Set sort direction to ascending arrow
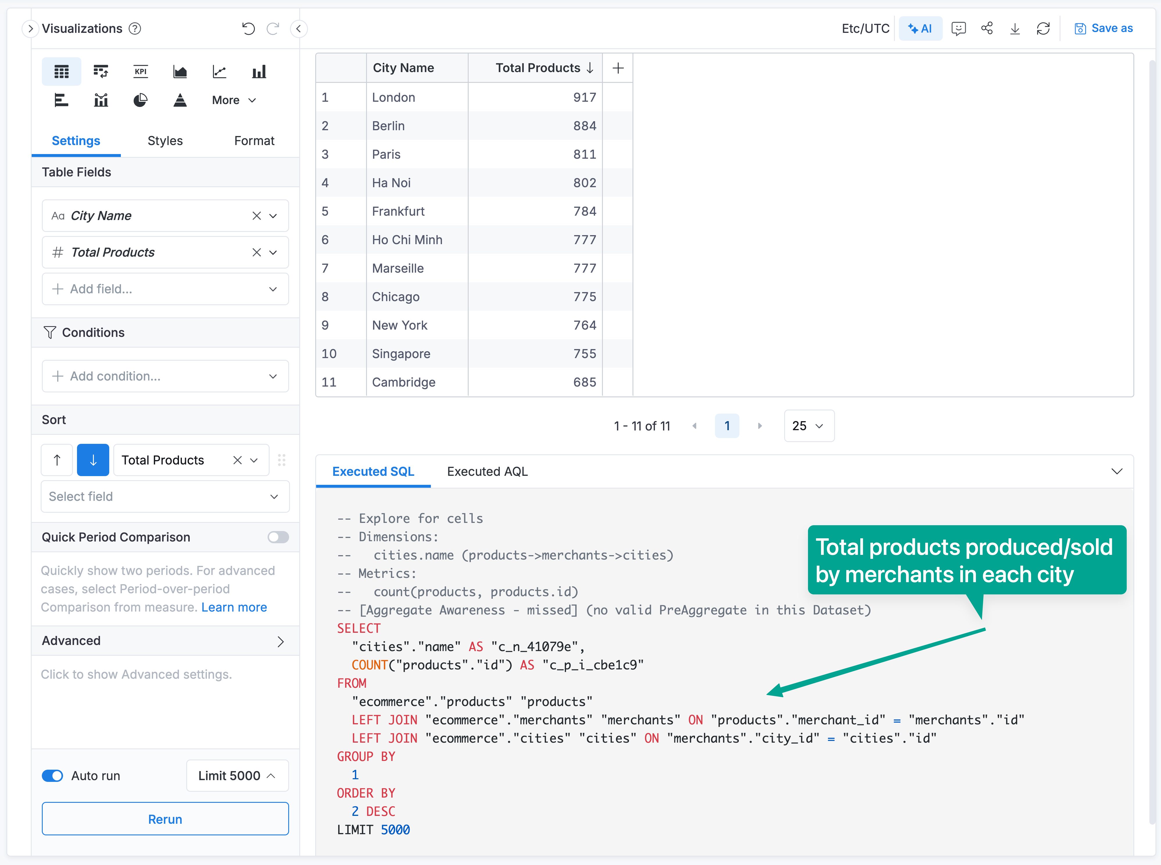 pyautogui.click(x=57, y=460)
